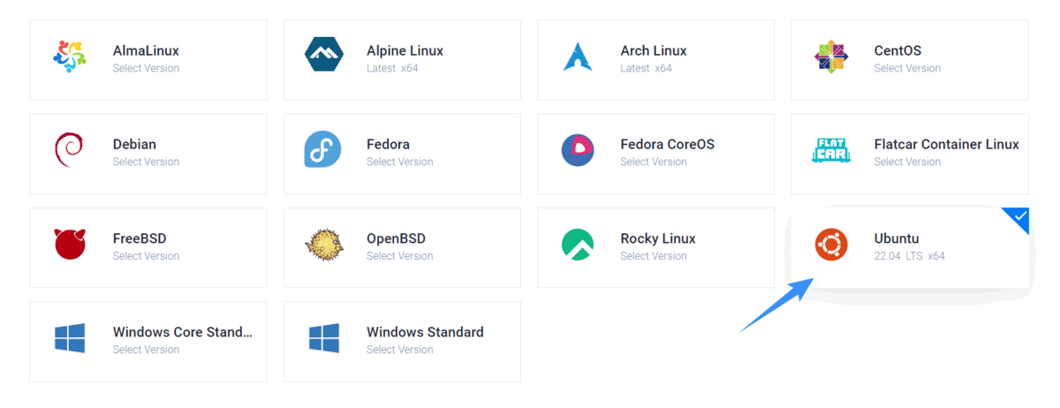This screenshot has width=1060, height=408.
Task: Click the Flatcar Container Linux logo
Action: [x=830, y=149]
